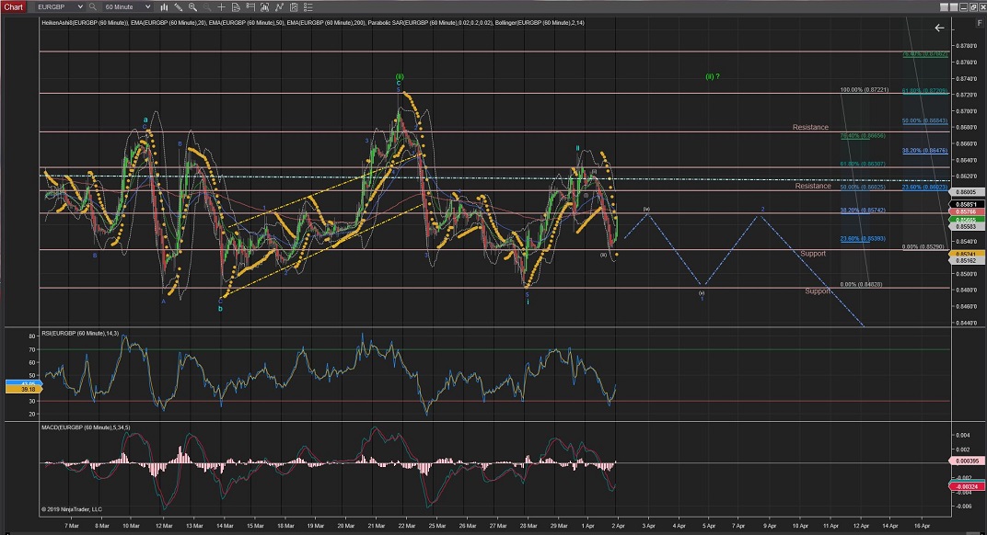The image size is (987, 535).
Task: Click the 50.00% (0.86843) Fibonacci label
Action: point(924,120)
